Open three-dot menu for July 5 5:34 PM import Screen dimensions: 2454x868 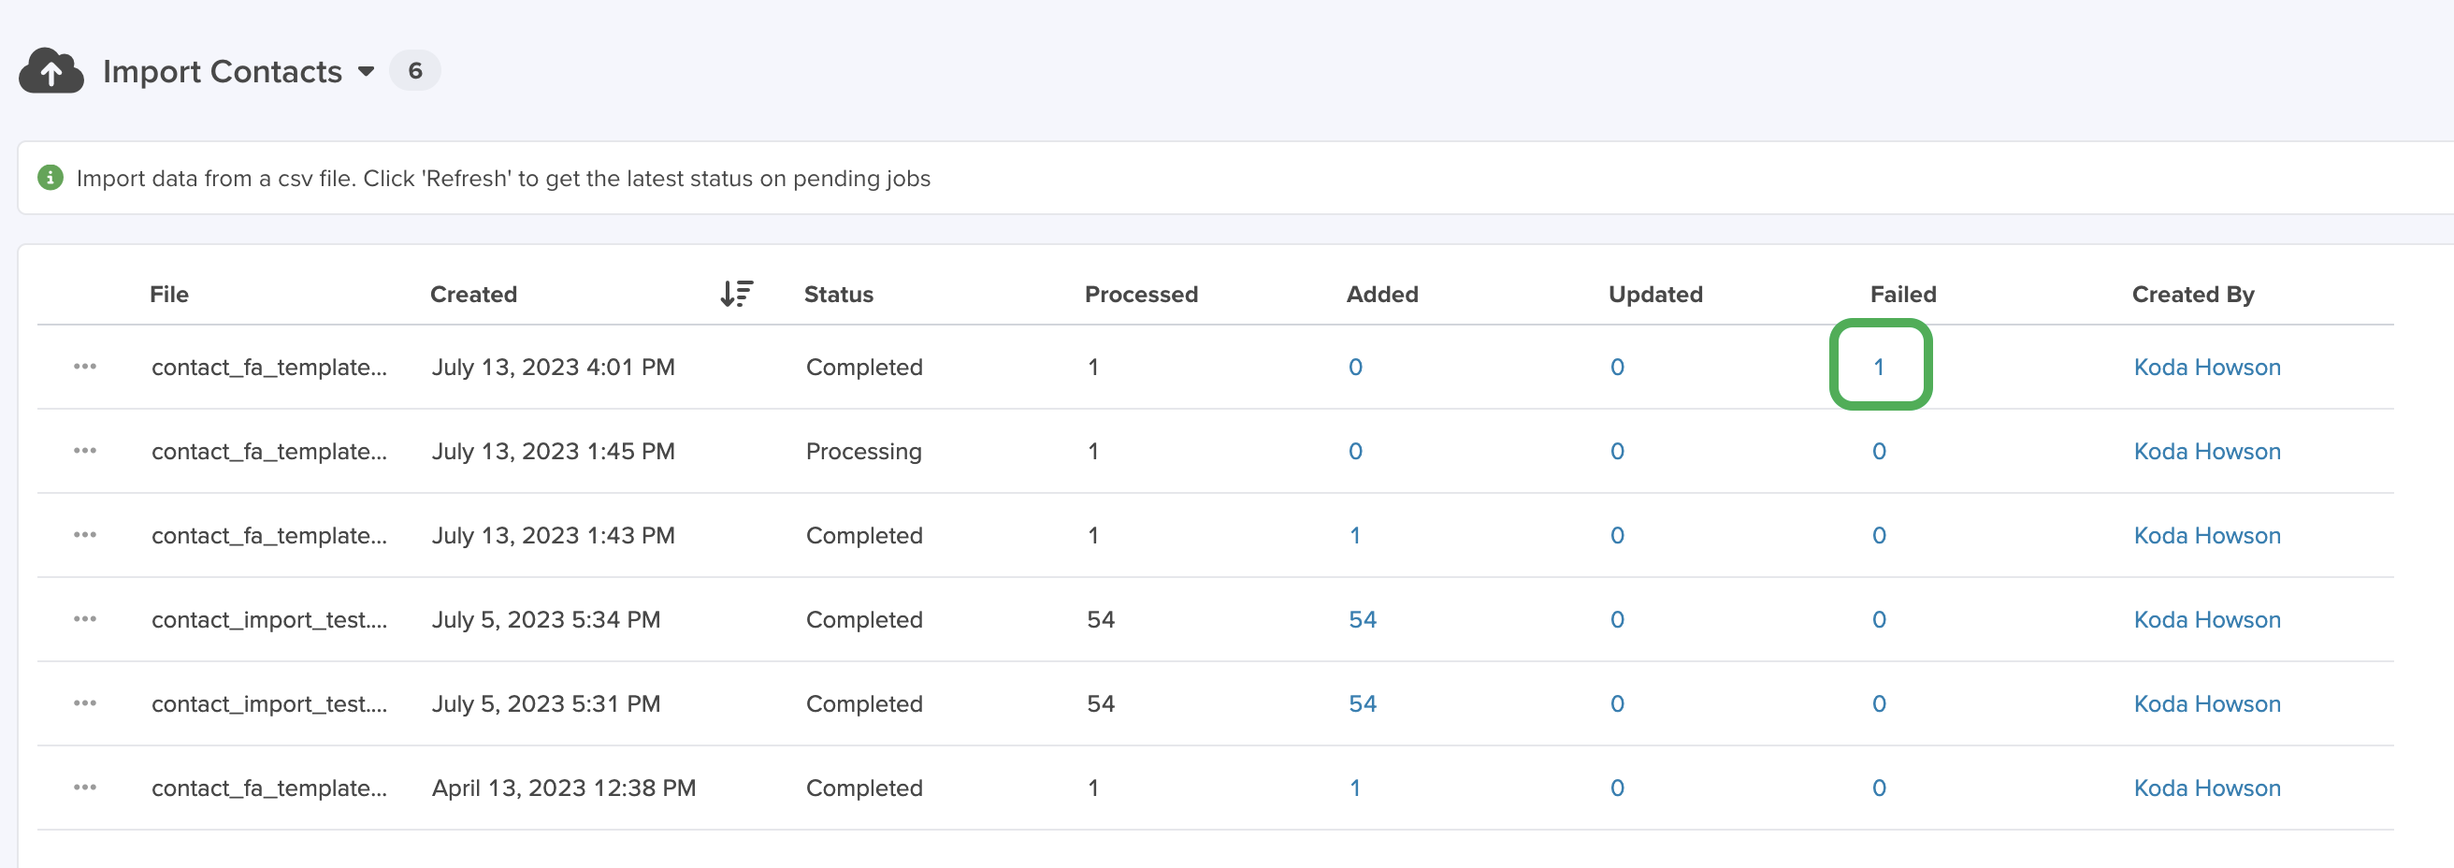(x=85, y=619)
